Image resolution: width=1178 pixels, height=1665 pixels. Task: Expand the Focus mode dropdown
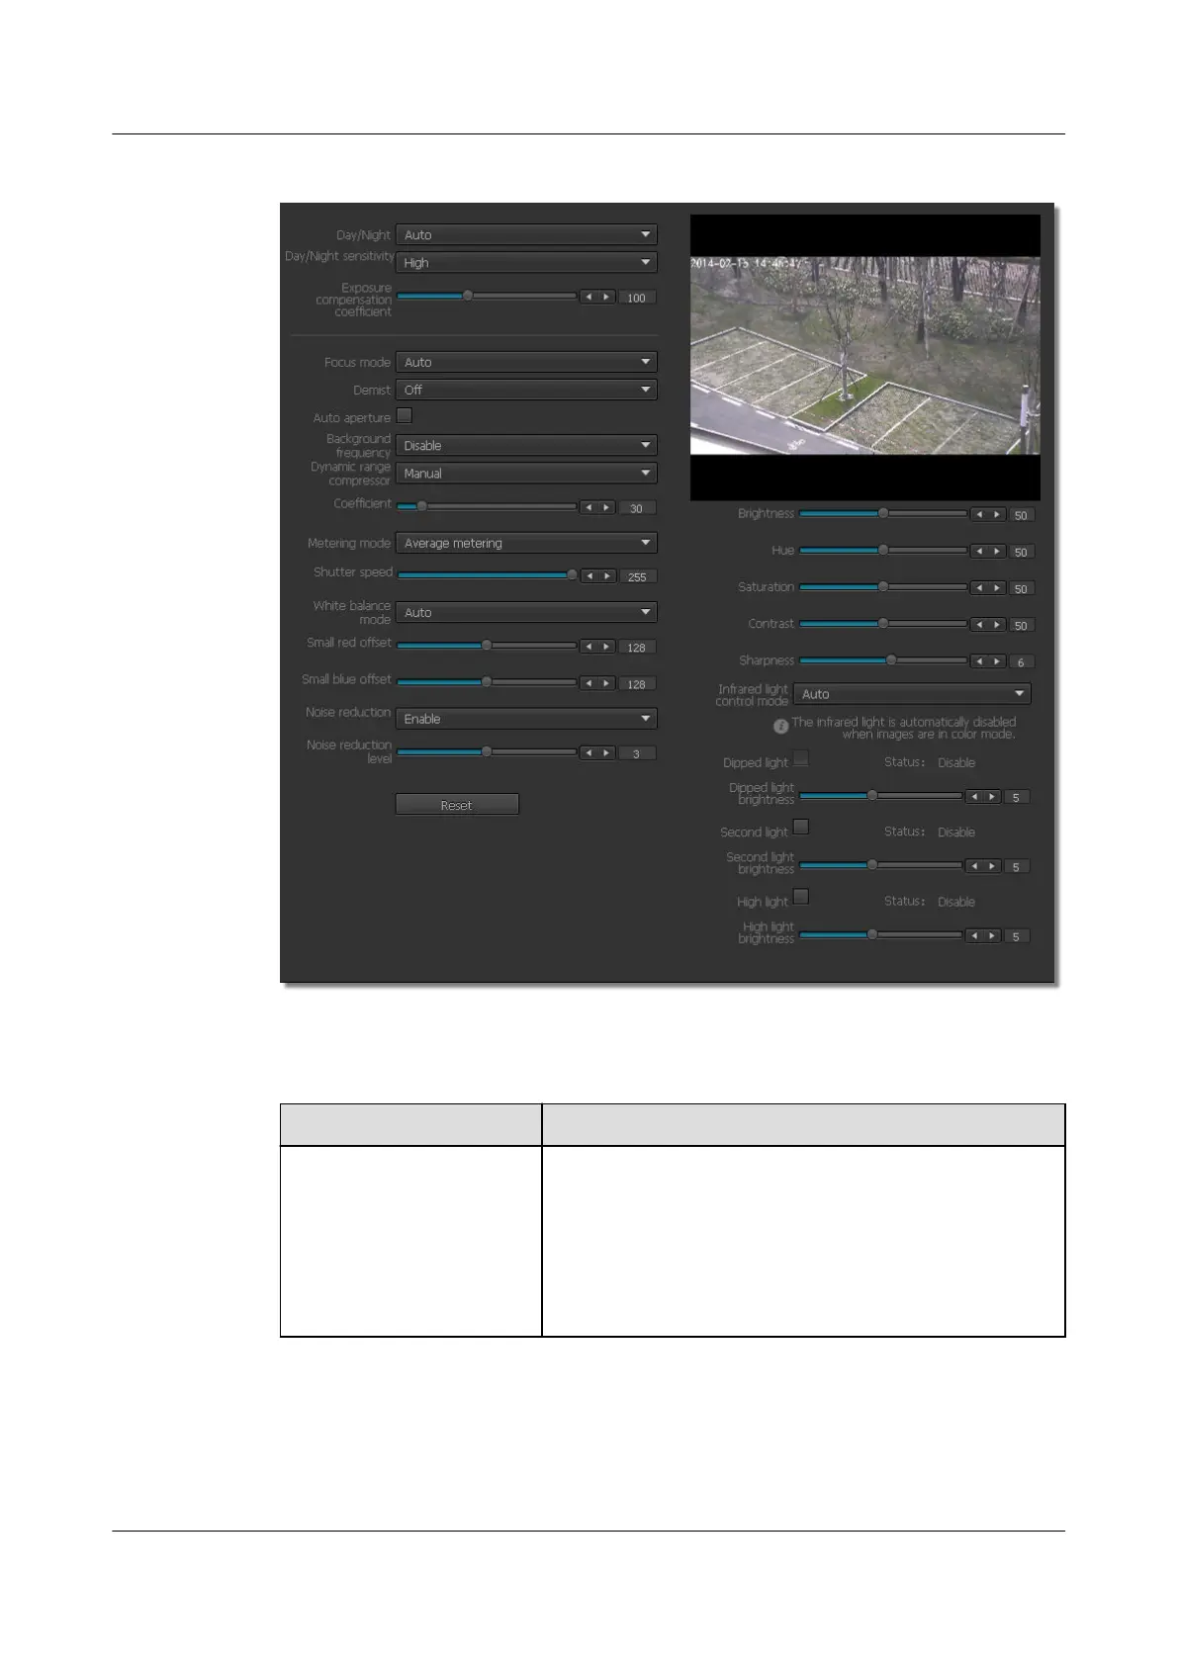(x=526, y=362)
